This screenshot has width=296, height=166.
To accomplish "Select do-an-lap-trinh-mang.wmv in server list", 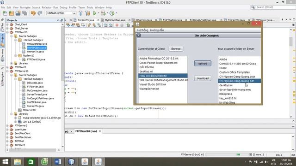I will (x=240, y=90).
